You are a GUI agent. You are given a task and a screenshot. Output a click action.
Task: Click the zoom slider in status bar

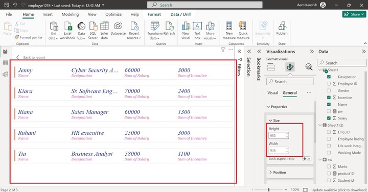[x=269, y=189]
